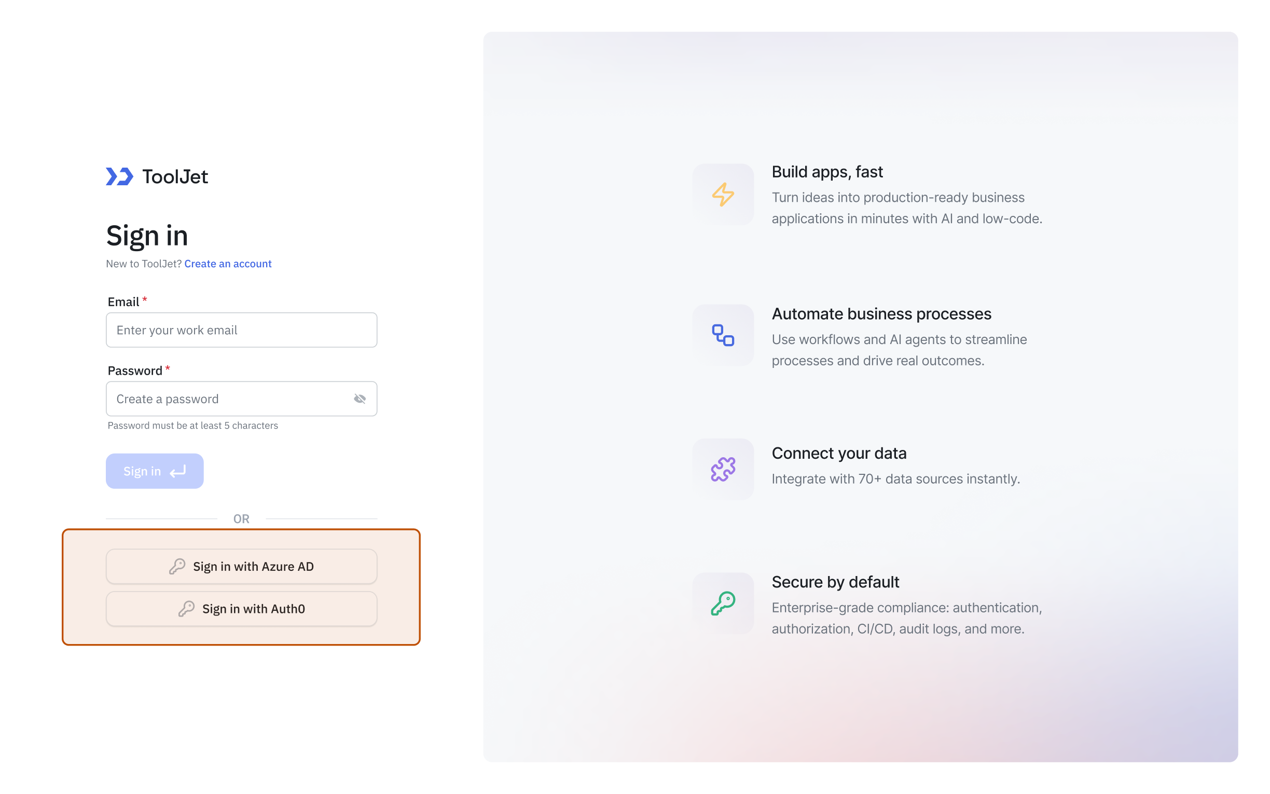Screen dimensions: 1270x794
Task: Open the Create an account link
Action: pos(228,264)
